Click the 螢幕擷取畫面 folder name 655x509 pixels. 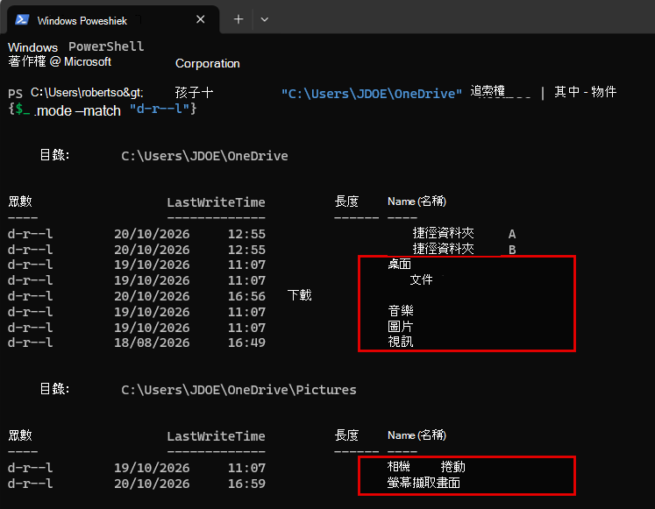(x=424, y=483)
